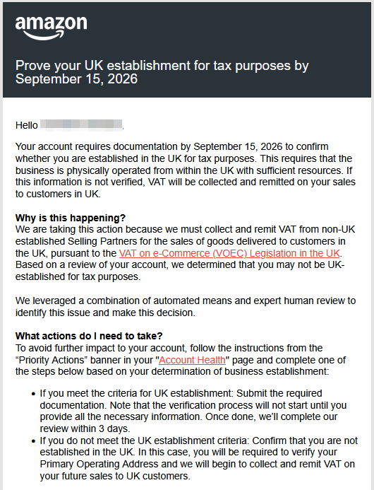The image size is (374, 490).
Task: Click the first bullet about meeting UK establishment criteria
Action: click(x=193, y=411)
